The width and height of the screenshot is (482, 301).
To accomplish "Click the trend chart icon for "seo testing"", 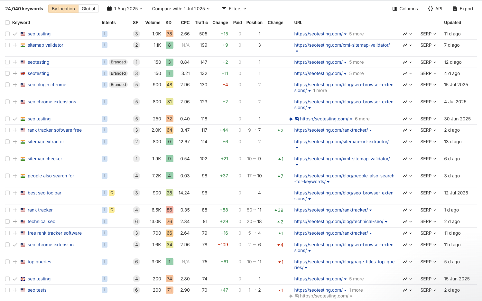I will [405, 34].
